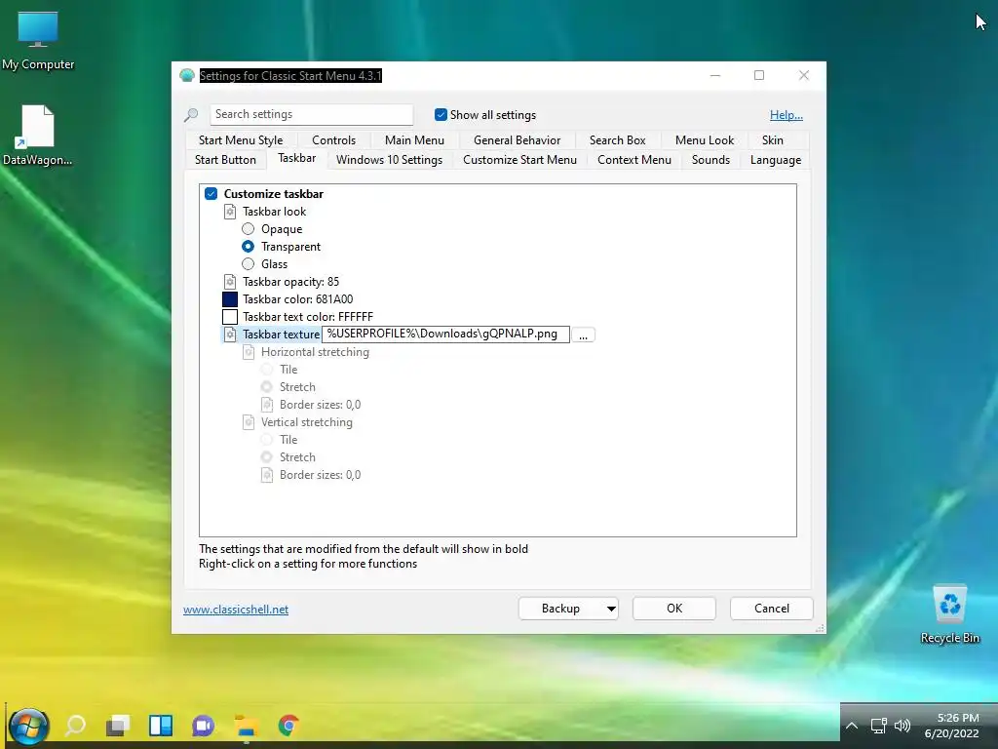Click the OK button
This screenshot has height=749, width=998.
674,609
